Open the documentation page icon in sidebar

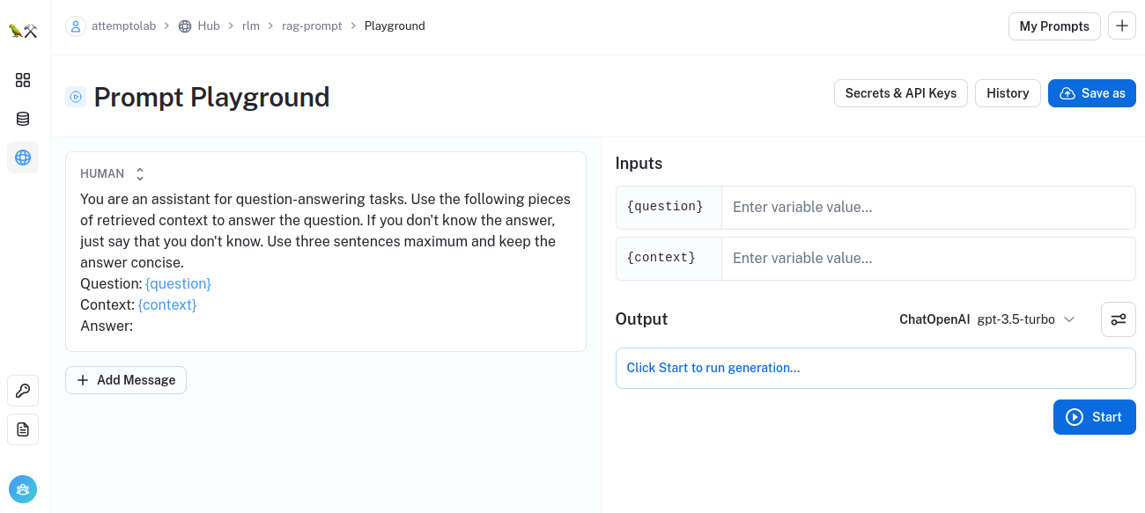pos(23,429)
